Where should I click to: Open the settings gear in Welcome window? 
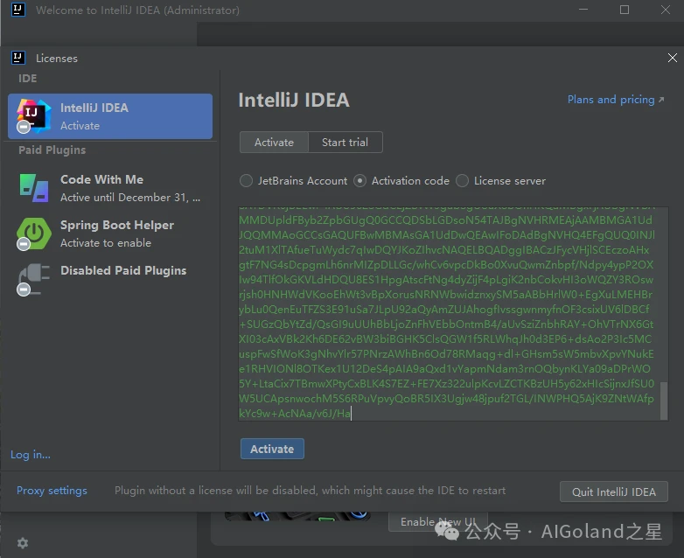click(23, 543)
